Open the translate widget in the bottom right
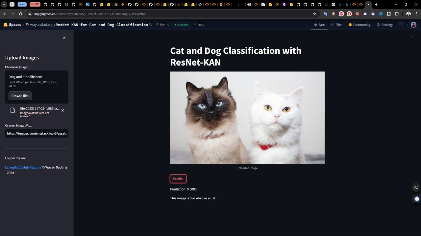Image resolution: width=421 pixels, height=236 pixels. (x=416, y=187)
